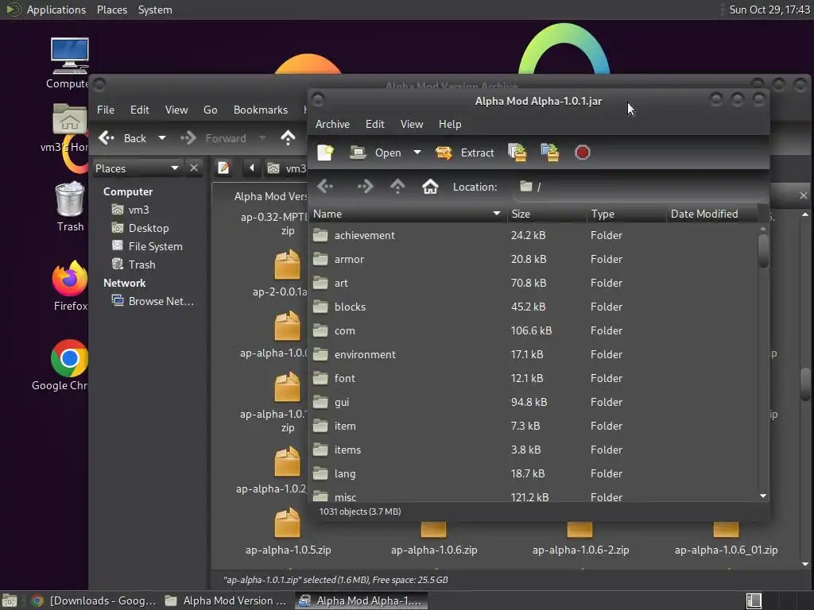Open the Applications menu in top panel

[56, 10]
